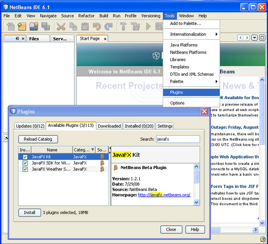The image size is (268, 244).
Task: Switch to the Settings tab
Action: coord(165,126)
